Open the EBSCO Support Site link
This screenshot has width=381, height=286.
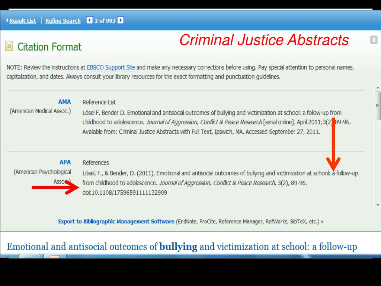pos(111,67)
